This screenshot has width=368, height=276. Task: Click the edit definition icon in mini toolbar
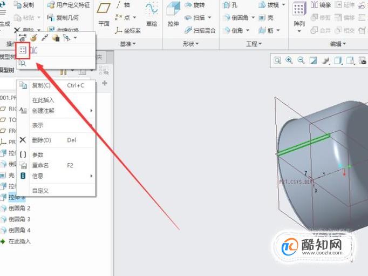(x=33, y=38)
